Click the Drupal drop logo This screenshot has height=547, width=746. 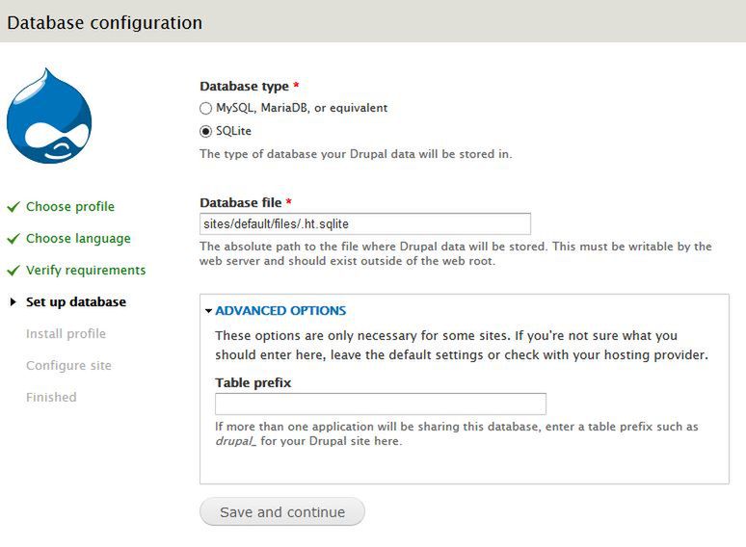click(x=49, y=116)
